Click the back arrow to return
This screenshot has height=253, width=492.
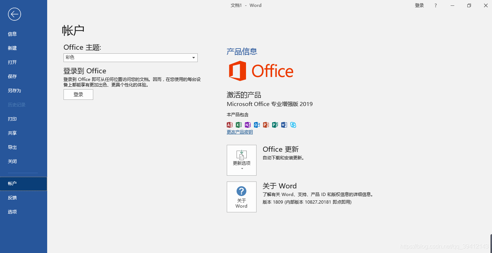tap(14, 14)
